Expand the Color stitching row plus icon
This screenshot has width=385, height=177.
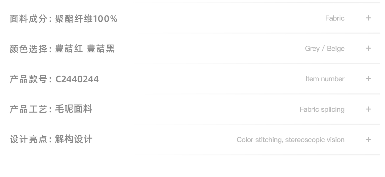click(x=368, y=139)
